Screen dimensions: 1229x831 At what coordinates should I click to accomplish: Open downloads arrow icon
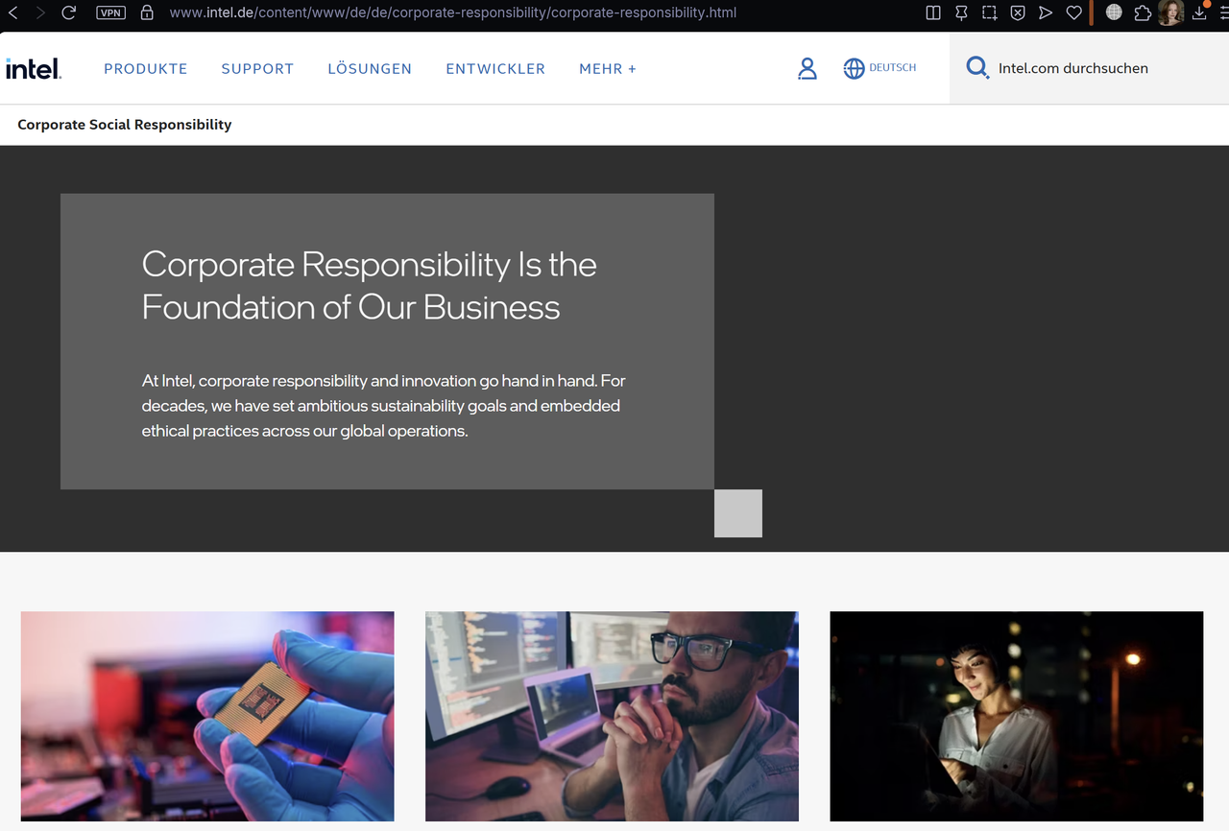[x=1199, y=12]
